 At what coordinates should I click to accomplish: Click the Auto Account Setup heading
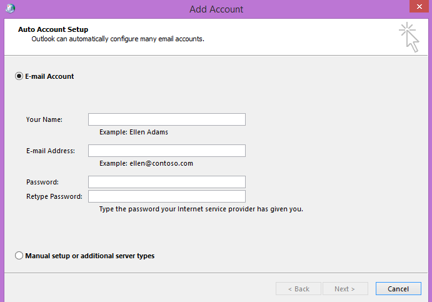[53, 29]
